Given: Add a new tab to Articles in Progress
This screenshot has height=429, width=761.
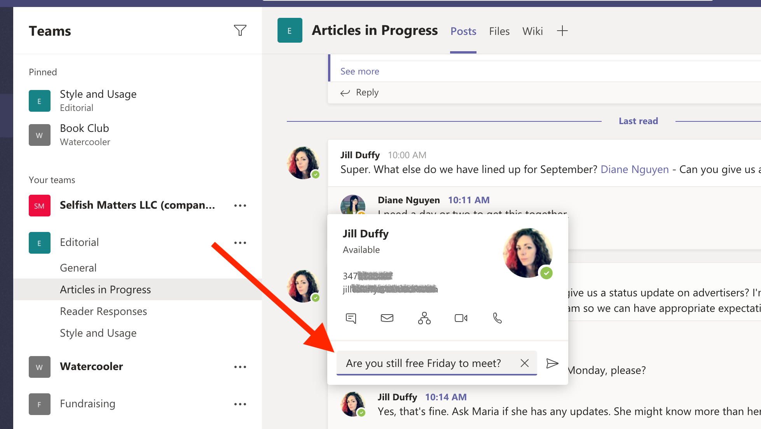Looking at the screenshot, I should tap(562, 31).
